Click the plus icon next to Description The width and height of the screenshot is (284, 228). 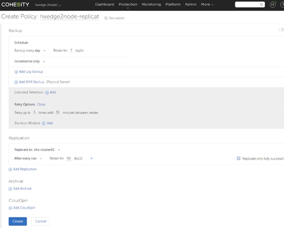point(106,18)
